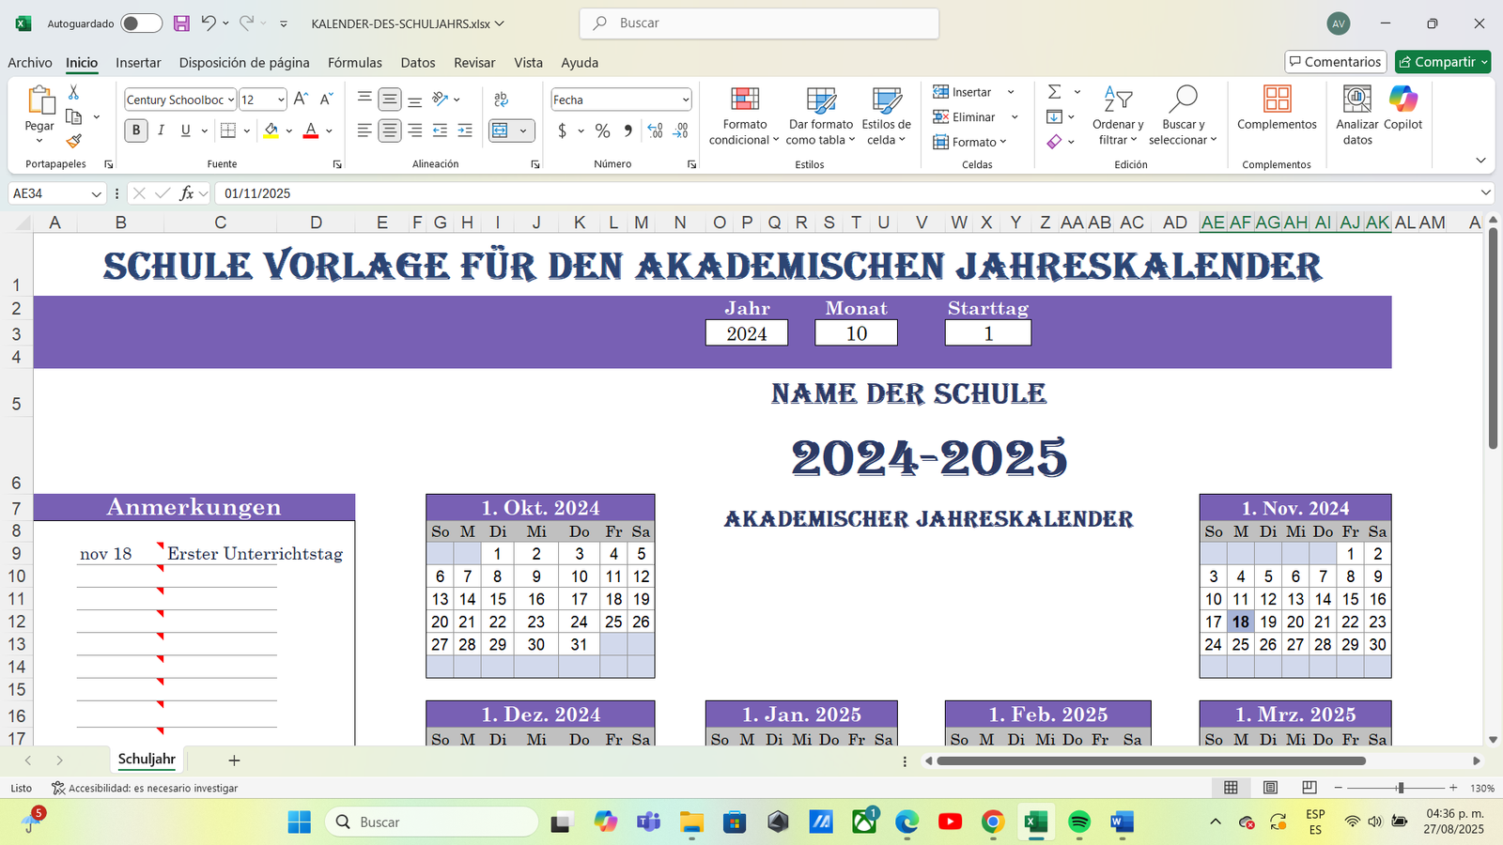Click Insertar cells button

(963, 92)
